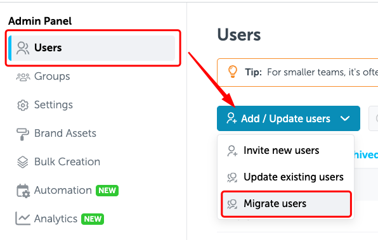The image size is (378, 240).
Task: Click icon beside Invite new users
Action: [232, 151]
